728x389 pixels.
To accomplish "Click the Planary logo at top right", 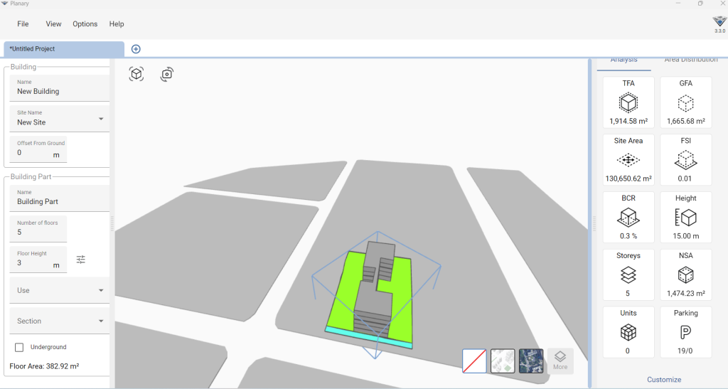I will pos(719,21).
